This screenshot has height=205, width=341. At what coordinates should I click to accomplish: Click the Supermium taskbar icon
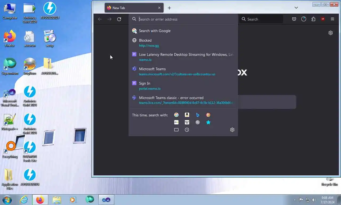click(x=90, y=200)
